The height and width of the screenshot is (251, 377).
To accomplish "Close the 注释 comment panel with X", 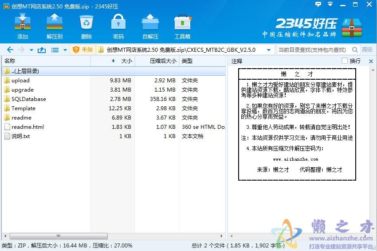I will pos(371,61).
